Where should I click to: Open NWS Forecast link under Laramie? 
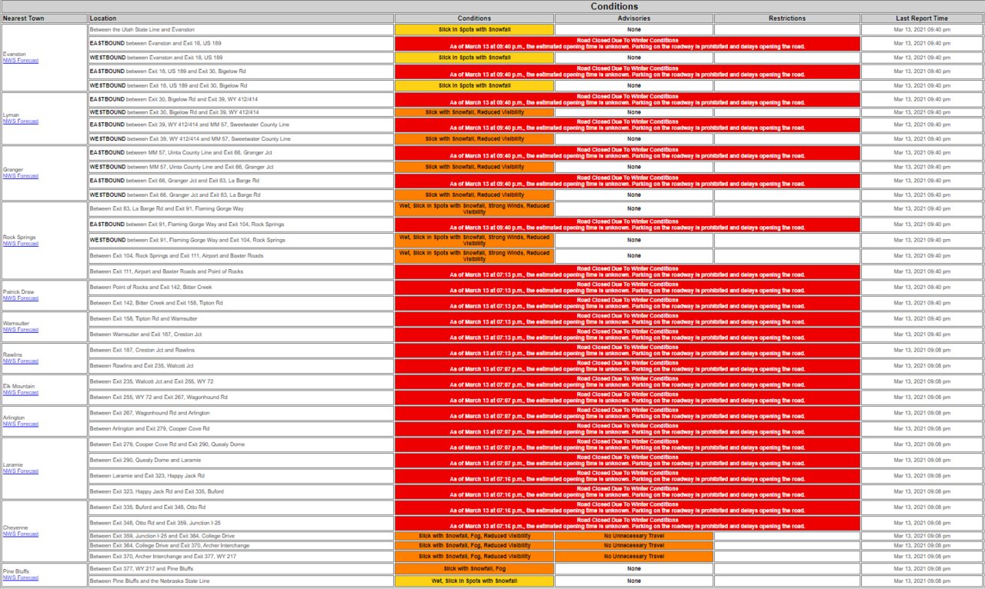point(21,471)
